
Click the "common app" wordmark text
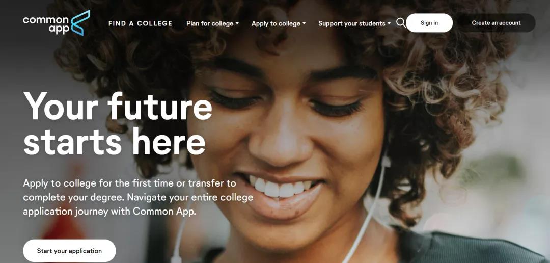(46, 24)
